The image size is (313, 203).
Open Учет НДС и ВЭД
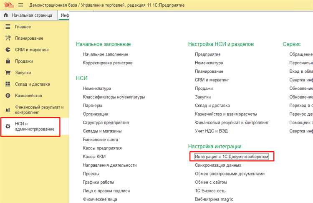click(211, 131)
